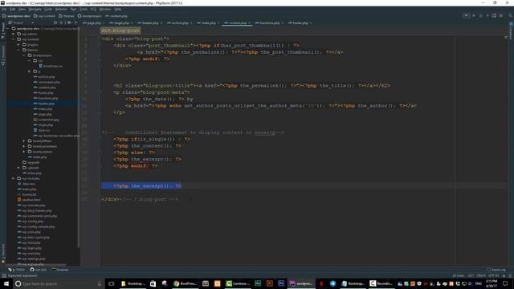The image size is (514, 289).
Task: Open Project panel settings gear
Action: click(x=69, y=22)
